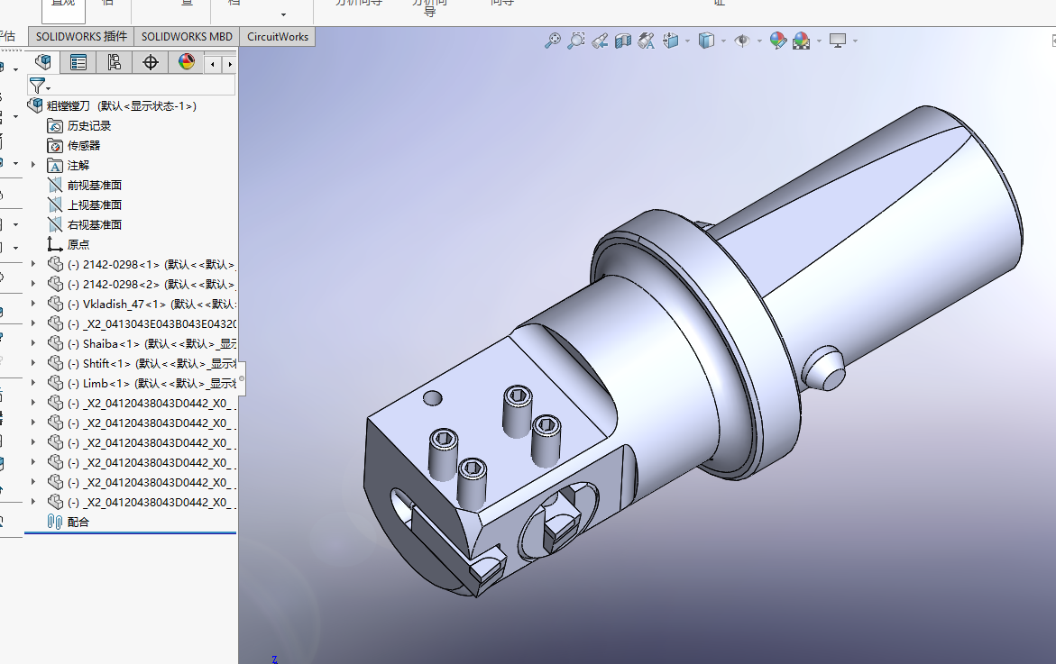
Task: Switch to the DisplayManager color ball tab
Action: click(x=186, y=62)
